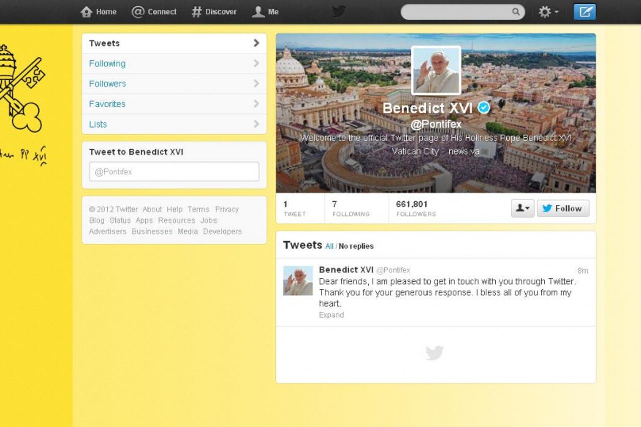Image resolution: width=641 pixels, height=427 pixels.
Task: Expand the tweet from Benedict XVI
Action: (331, 315)
